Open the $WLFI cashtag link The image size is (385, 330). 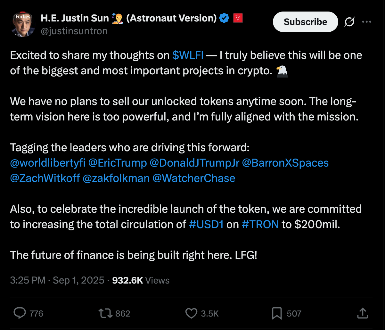(x=188, y=55)
